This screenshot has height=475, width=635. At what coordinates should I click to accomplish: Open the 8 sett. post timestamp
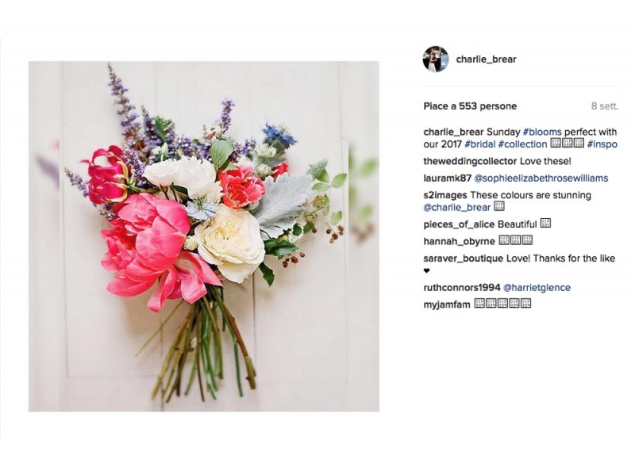(605, 106)
